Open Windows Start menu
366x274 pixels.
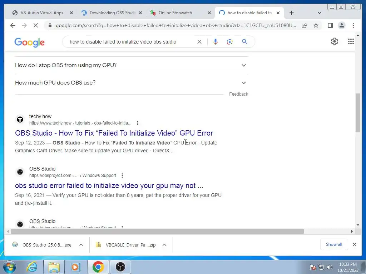click(x=9, y=267)
